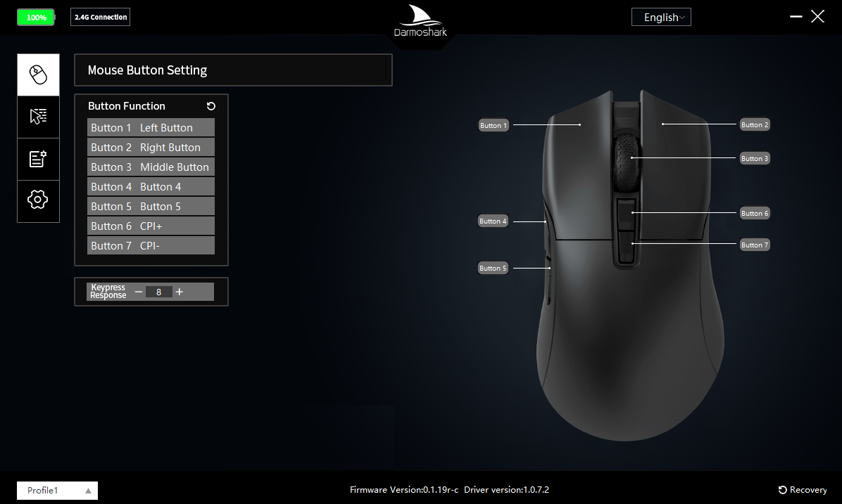
Task: Click the Button 4 label on mouse diagram
Action: coord(493,221)
